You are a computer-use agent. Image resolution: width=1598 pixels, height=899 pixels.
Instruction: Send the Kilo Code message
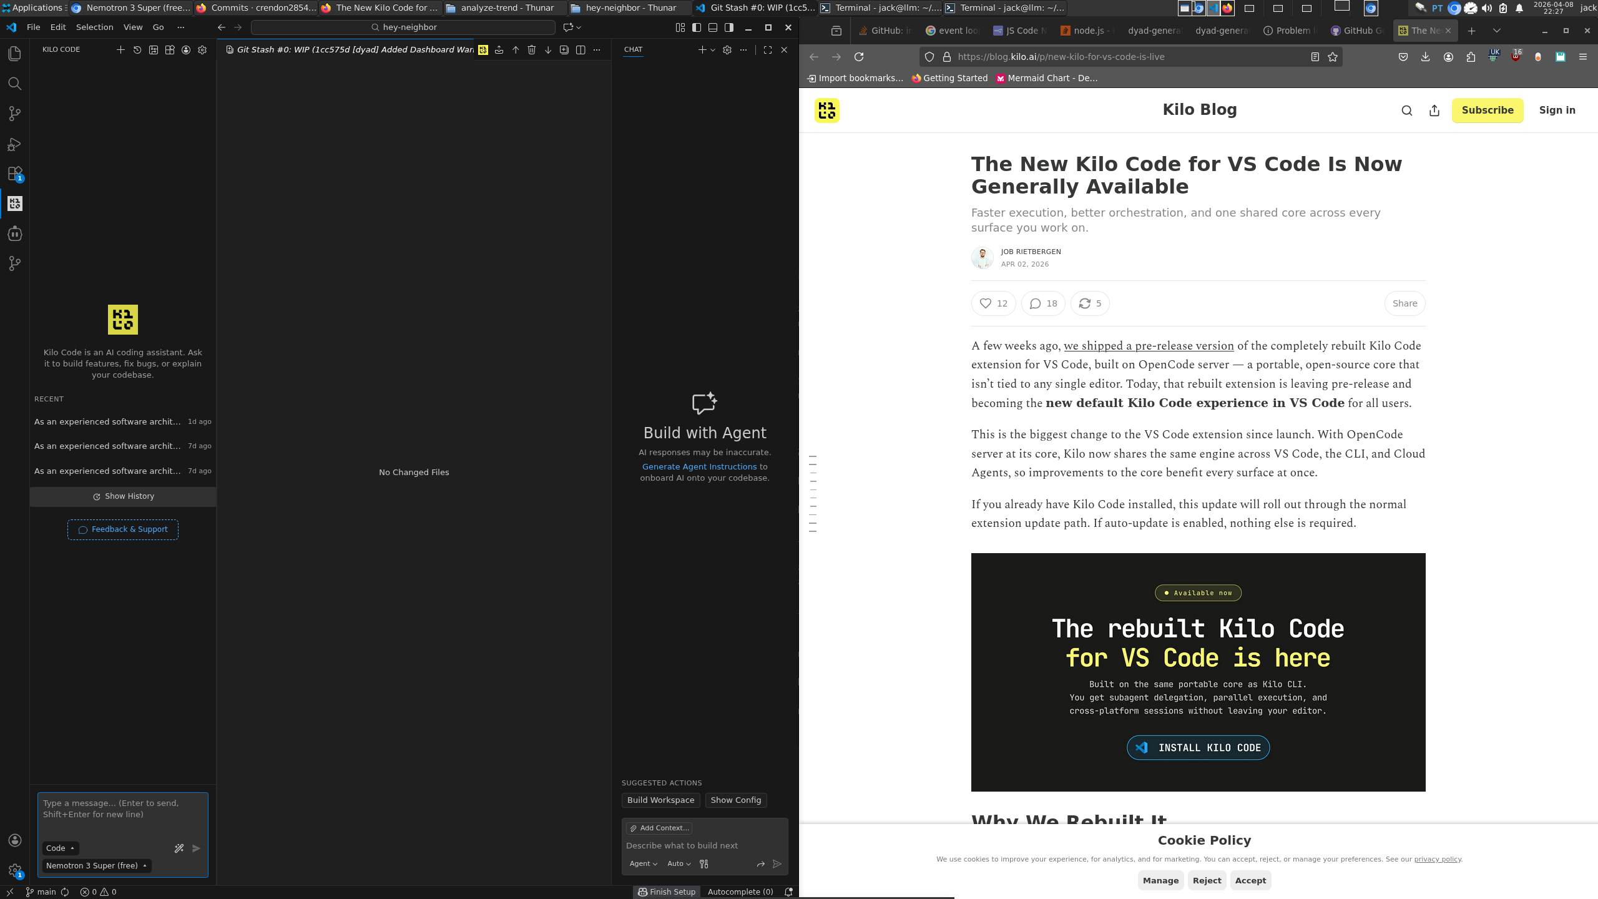pos(196,848)
